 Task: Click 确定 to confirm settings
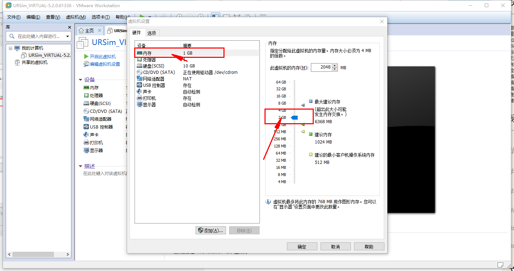(302, 247)
